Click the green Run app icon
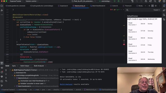166x93 pixels. click(115, 1)
